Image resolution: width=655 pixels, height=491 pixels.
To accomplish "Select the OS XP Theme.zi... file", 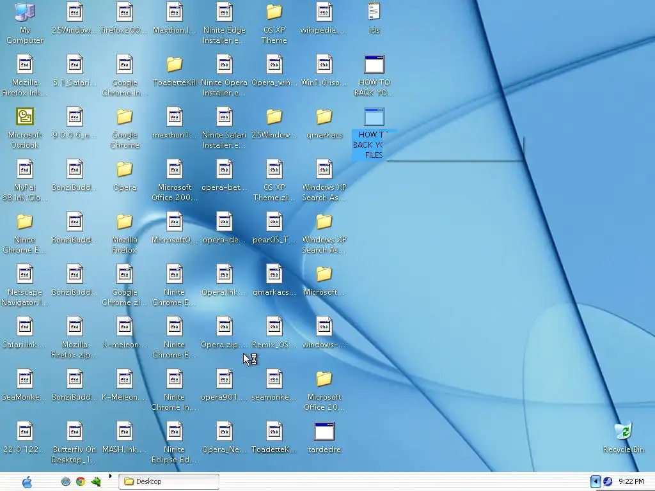I will [274, 169].
